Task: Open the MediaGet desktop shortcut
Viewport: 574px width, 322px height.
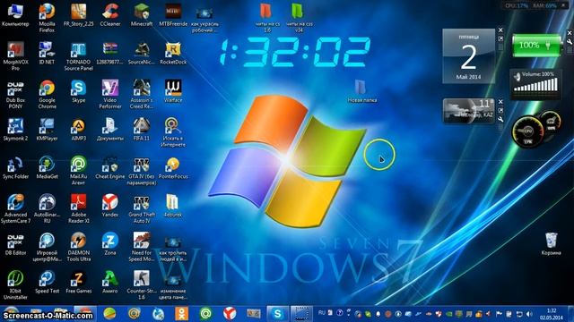Action: point(47,167)
